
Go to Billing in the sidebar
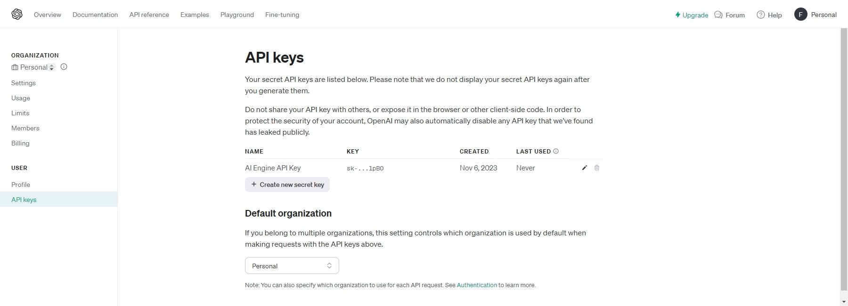pos(20,143)
